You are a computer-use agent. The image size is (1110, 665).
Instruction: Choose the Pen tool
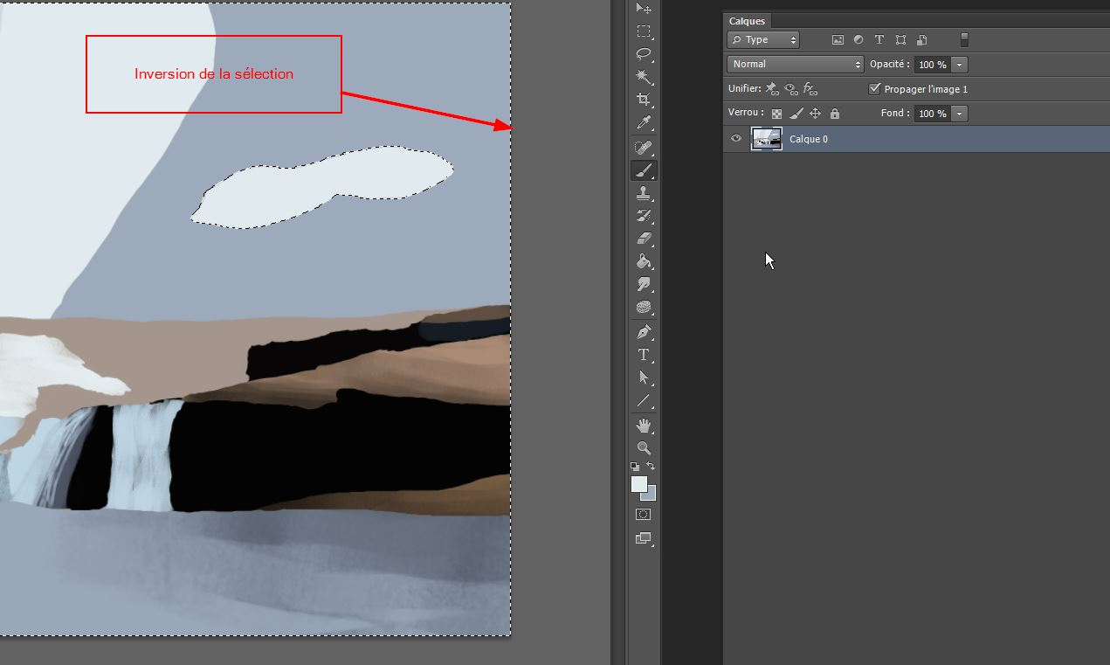click(644, 332)
